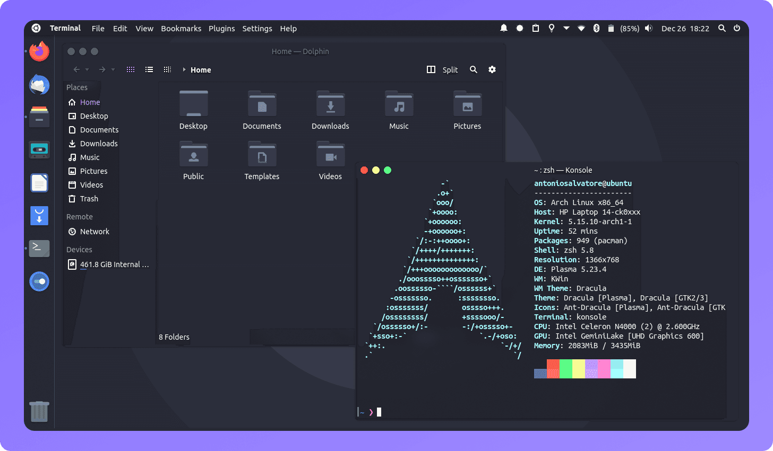Open the top-bar dropdown triangle indicator
The image size is (773, 451).
(566, 28)
